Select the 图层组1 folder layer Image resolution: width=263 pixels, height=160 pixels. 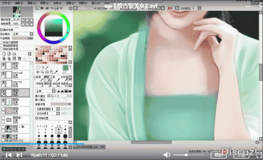click(15, 120)
